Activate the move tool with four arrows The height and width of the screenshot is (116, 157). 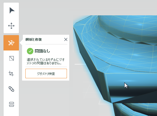11,26
